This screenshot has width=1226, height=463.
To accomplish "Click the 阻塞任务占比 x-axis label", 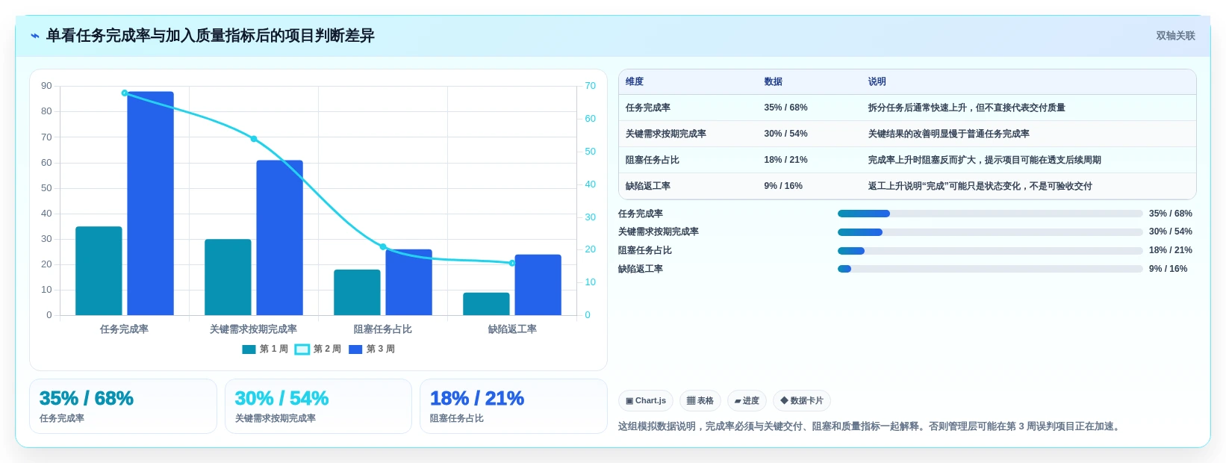I will click(x=383, y=329).
